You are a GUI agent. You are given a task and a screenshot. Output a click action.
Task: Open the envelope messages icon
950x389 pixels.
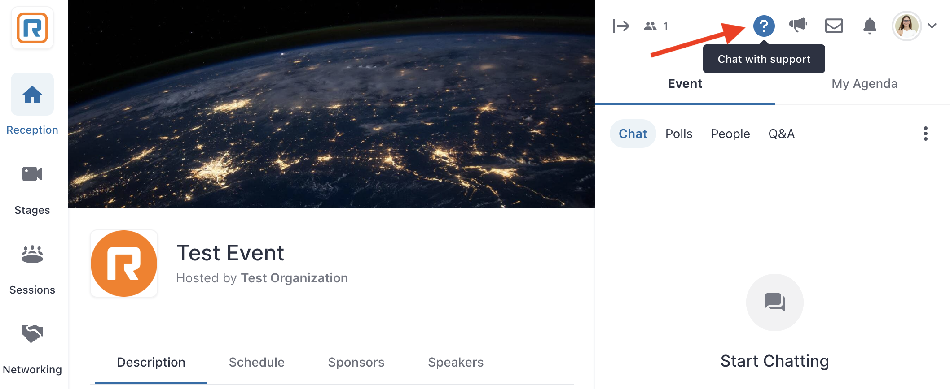(834, 26)
